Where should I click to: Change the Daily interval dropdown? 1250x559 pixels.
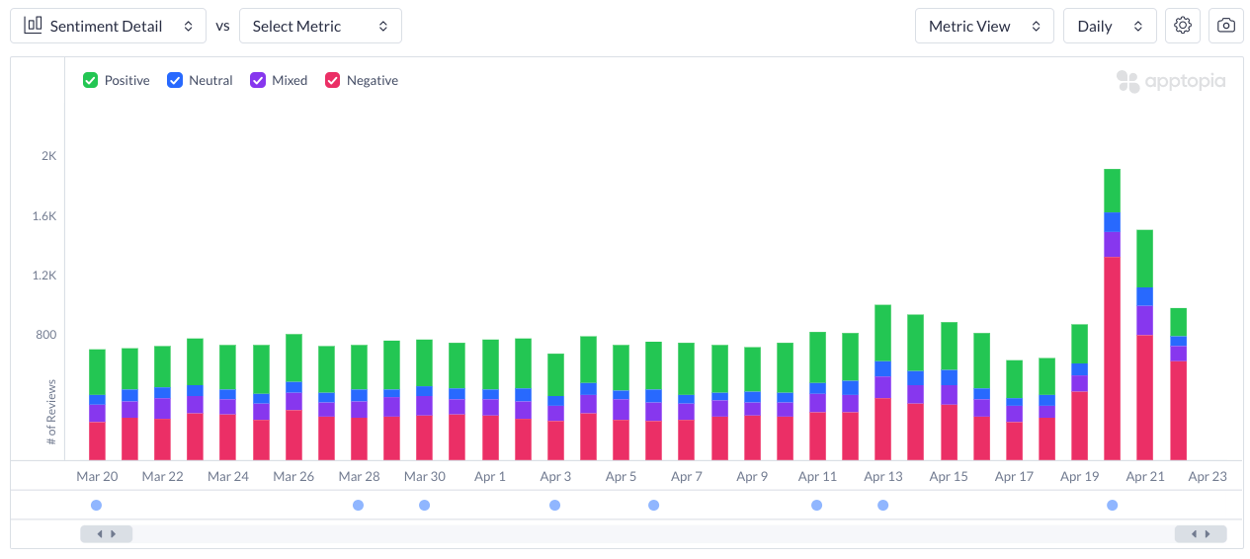point(1109,26)
